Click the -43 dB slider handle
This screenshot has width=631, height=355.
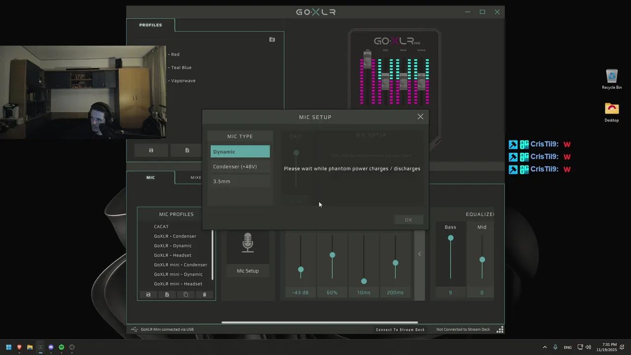coord(301,270)
